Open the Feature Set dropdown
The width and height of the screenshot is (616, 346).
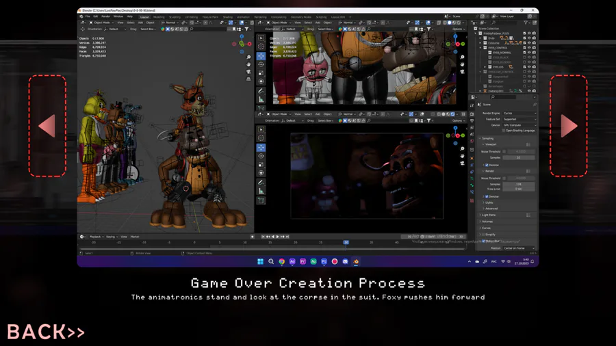click(519, 119)
